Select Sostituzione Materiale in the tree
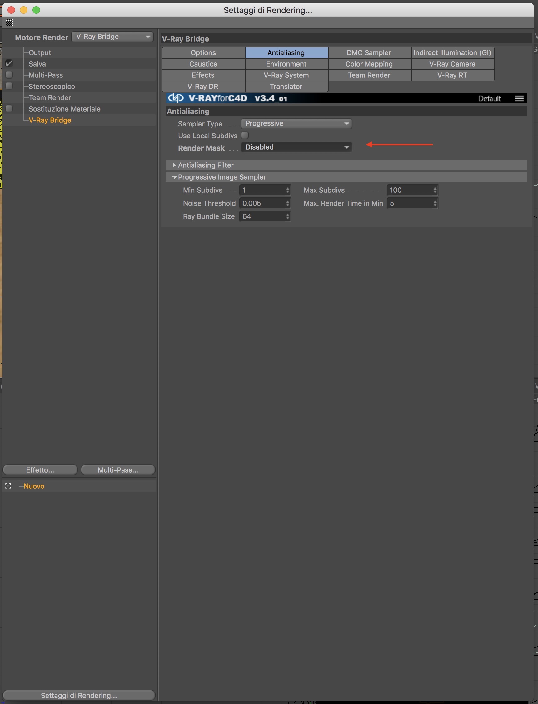Screen dimensions: 538x704 (x=65, y=109)
